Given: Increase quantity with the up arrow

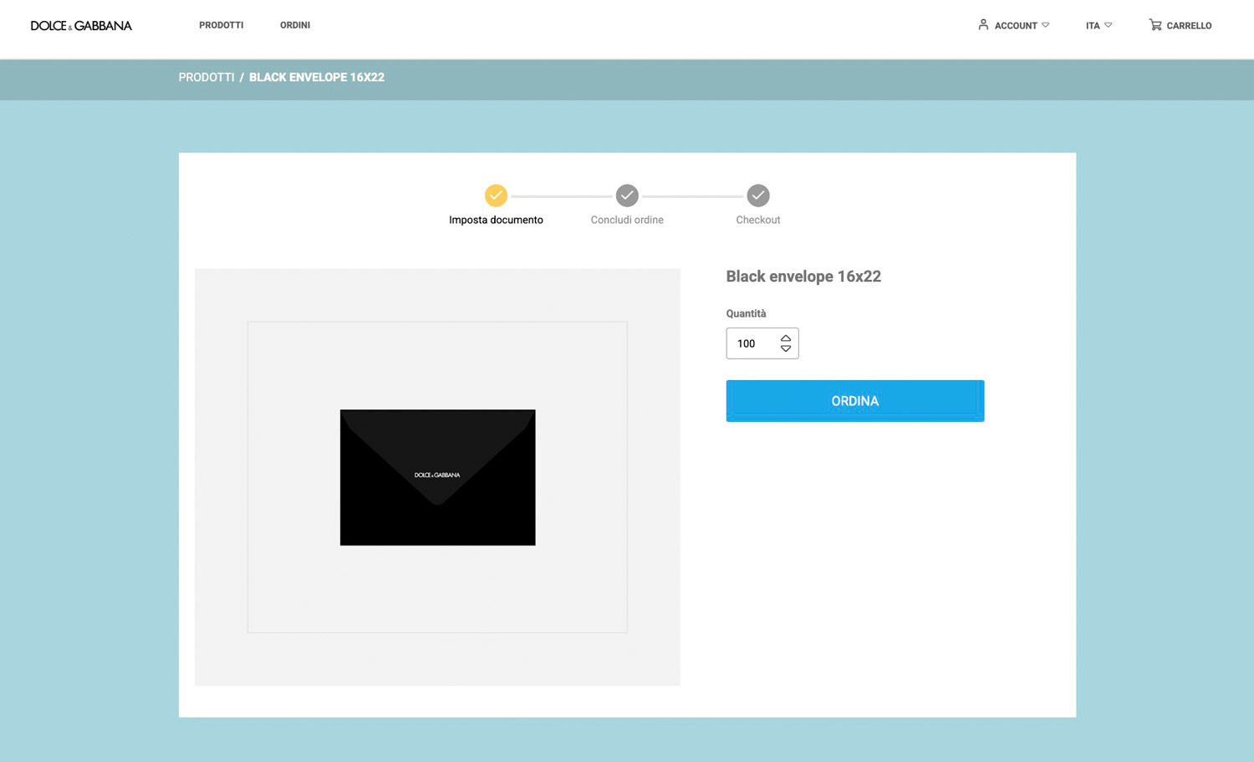Looking at the screenshot, I should pos(786,338).
